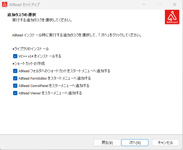Click the AIRead icon in the title bar
Screen dimensions: 183x150
pos(4,4)
